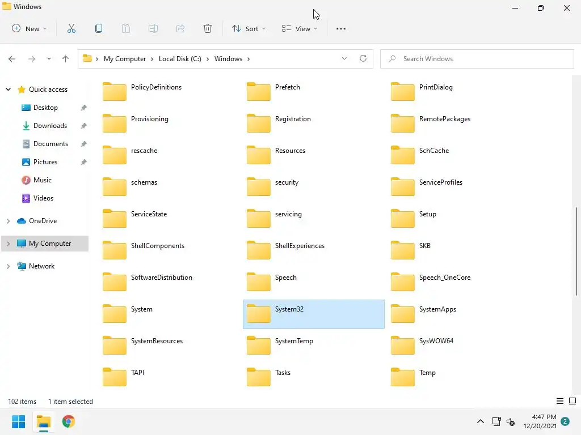Viewport: 581px width, 435px height.
Task: Expand the My Computer tree node
Action: coord(8,244)
